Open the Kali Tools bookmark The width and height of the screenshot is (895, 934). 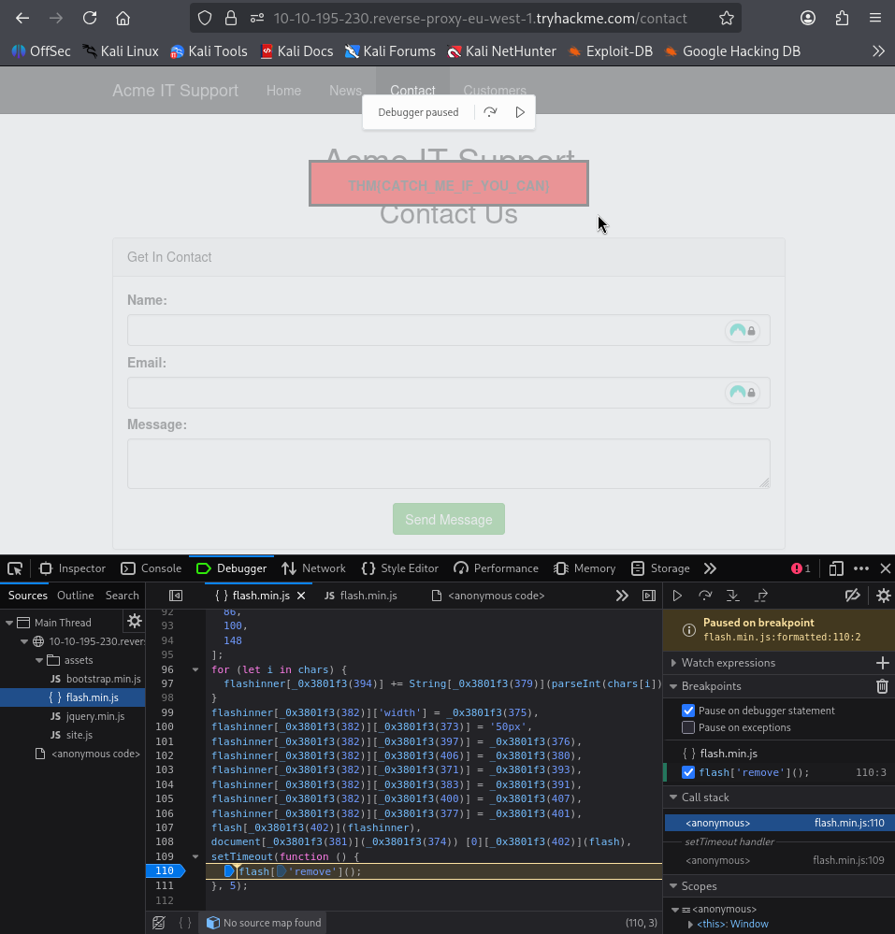click(209, 51)
